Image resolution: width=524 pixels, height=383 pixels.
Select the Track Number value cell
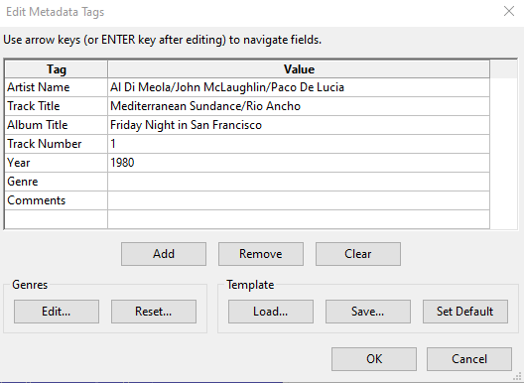pyautogui.click(x=299, y=144)
